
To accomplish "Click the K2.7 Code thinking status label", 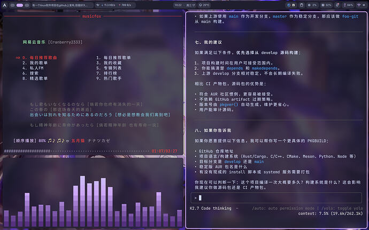I will click(x=210, y=208).
